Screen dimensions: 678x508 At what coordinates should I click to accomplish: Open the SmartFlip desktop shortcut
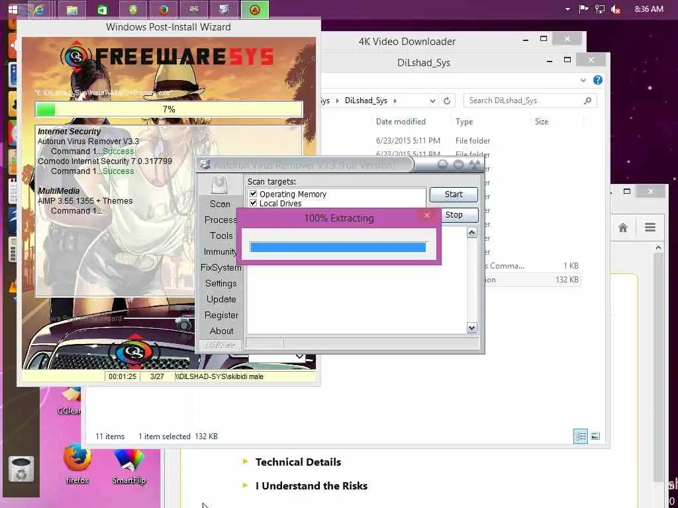click(x=129, y=466)
